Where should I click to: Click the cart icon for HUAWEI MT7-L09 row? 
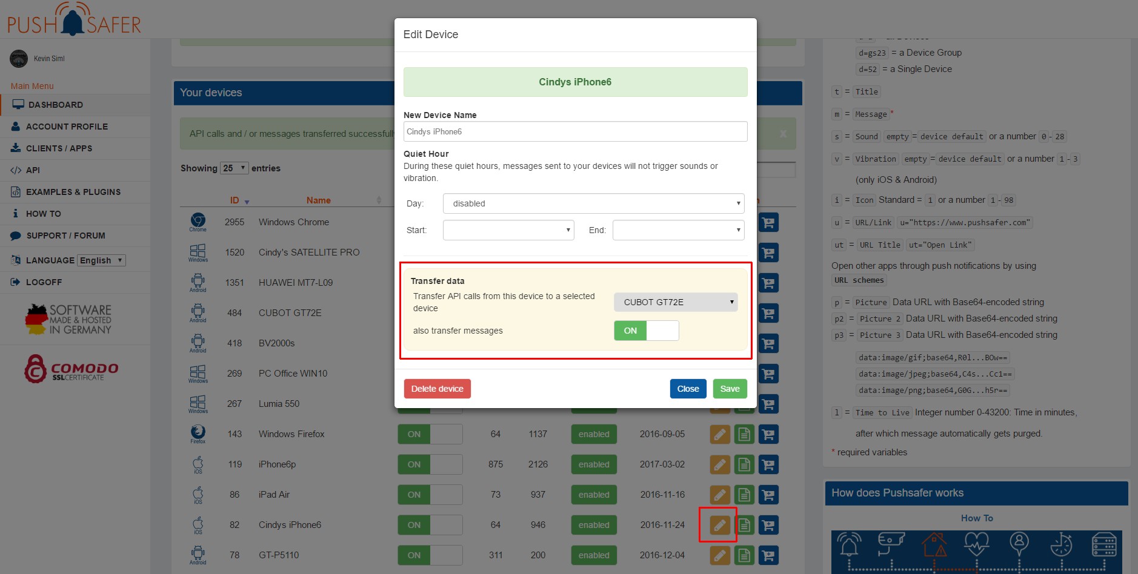[x=768, y=283]
